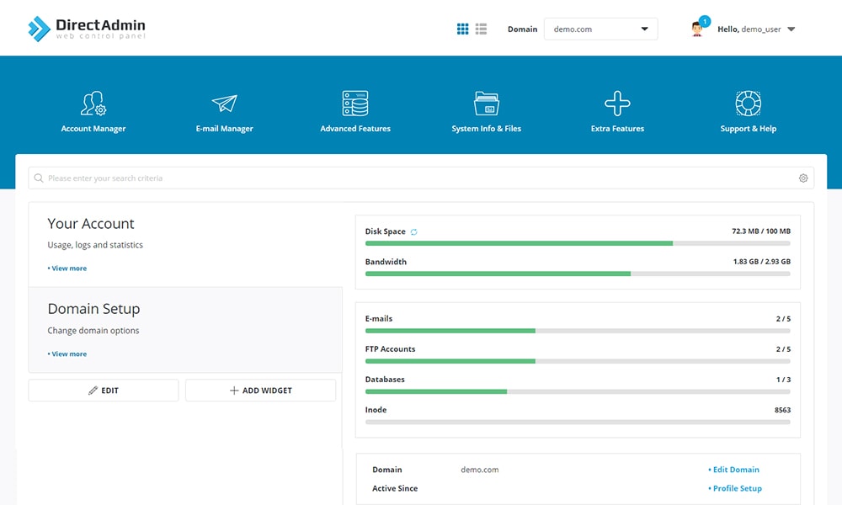
Task: Select Advanced Features
Action: 354,109
